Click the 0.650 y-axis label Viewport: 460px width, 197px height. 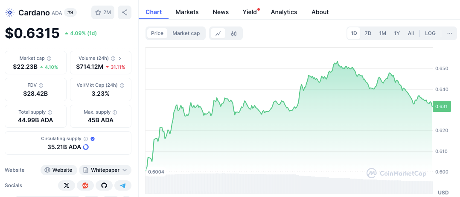442,69
